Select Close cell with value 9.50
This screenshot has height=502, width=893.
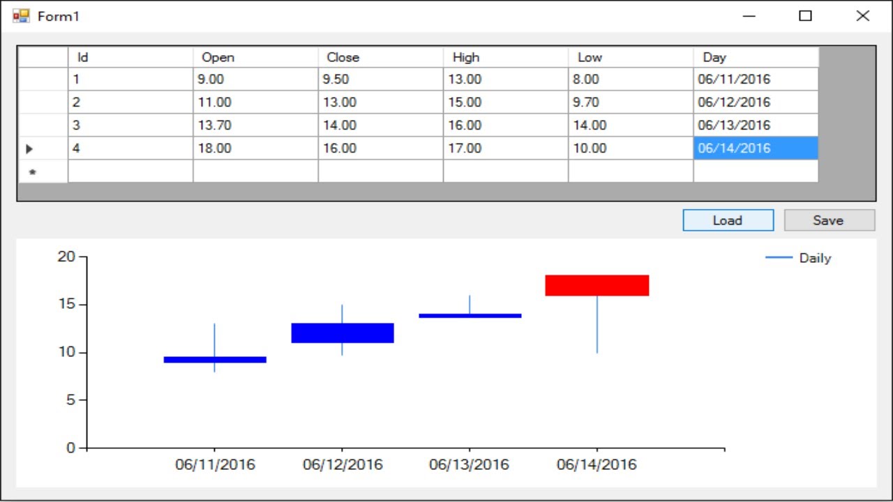(381, 79)
